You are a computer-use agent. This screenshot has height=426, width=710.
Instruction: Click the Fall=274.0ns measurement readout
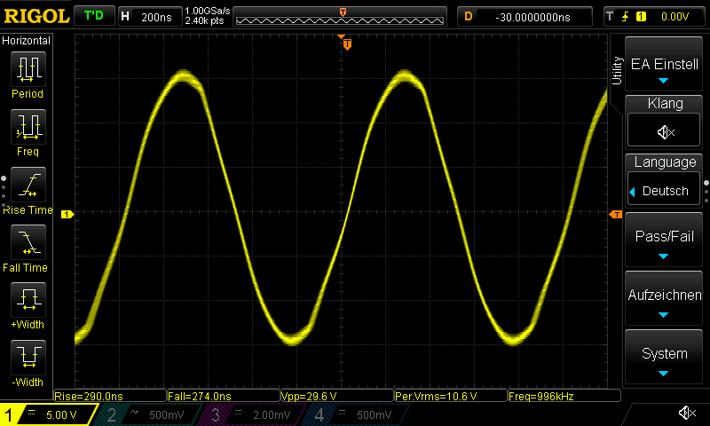(x=224, y=396)
